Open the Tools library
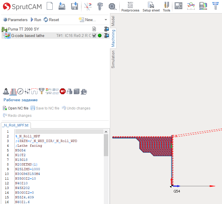222x204 pixels. (166, 7)
